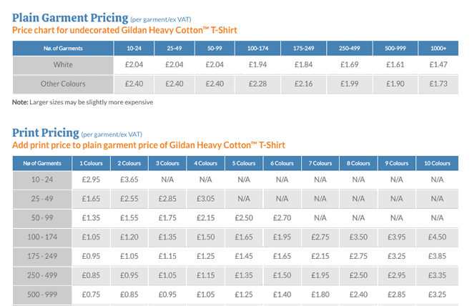Click the £1.47 price cell
Image resolution: width=472 pixels, height=306 pixels.
tap(438, 64)
